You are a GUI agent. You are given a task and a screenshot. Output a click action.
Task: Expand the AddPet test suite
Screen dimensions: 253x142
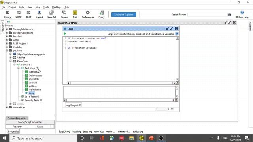click(11, 58)
